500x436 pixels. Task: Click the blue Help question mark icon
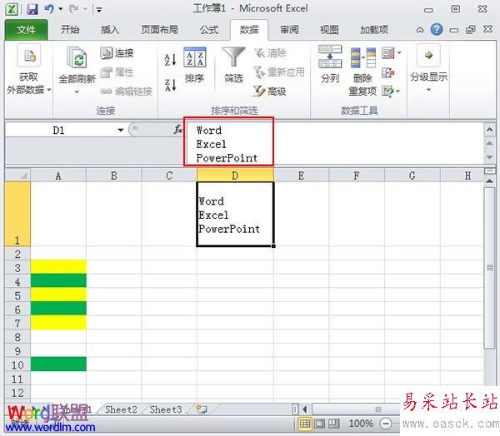point(437,30)
